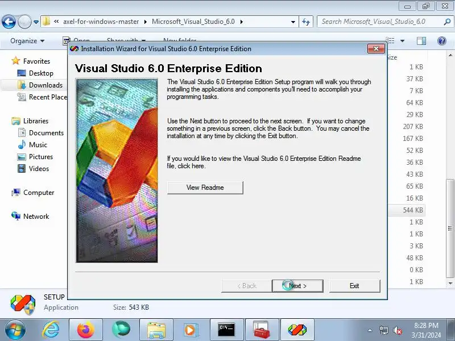Open the View Readme button
This screenshot has height=341, width=455.
coord(205,188)
